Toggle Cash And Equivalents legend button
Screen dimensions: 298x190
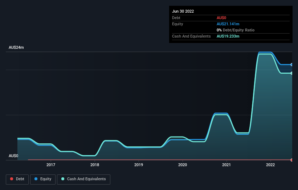coord(83,179)
